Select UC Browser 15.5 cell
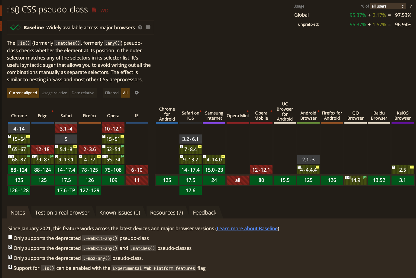 click(x=285, y=180)
